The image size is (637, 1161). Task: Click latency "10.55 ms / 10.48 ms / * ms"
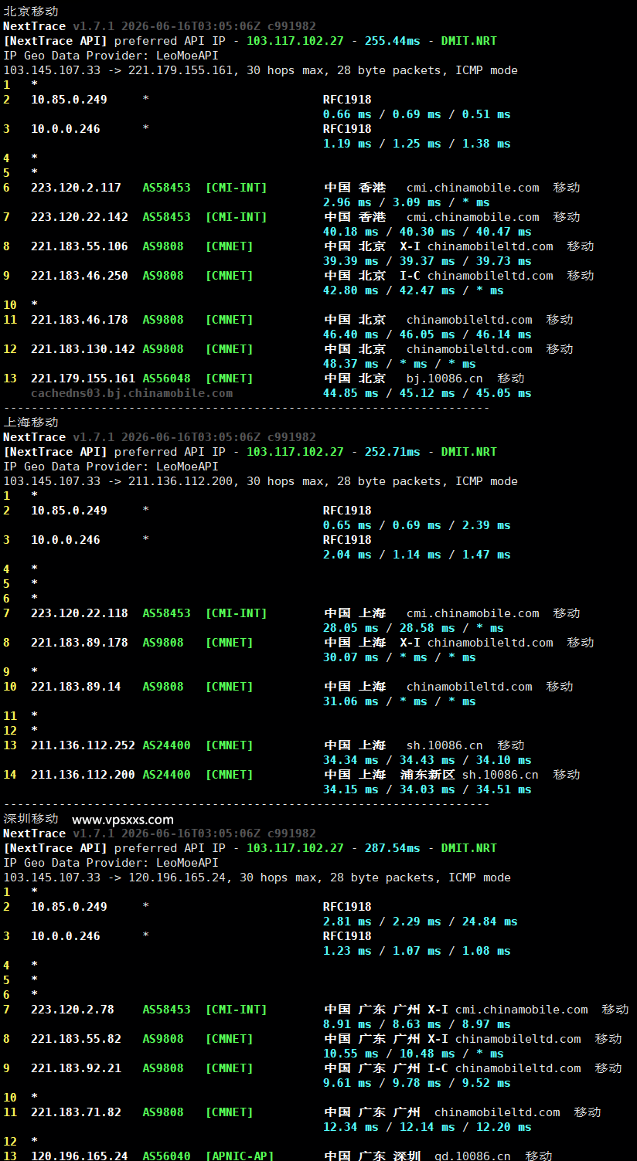point(414,1054)
